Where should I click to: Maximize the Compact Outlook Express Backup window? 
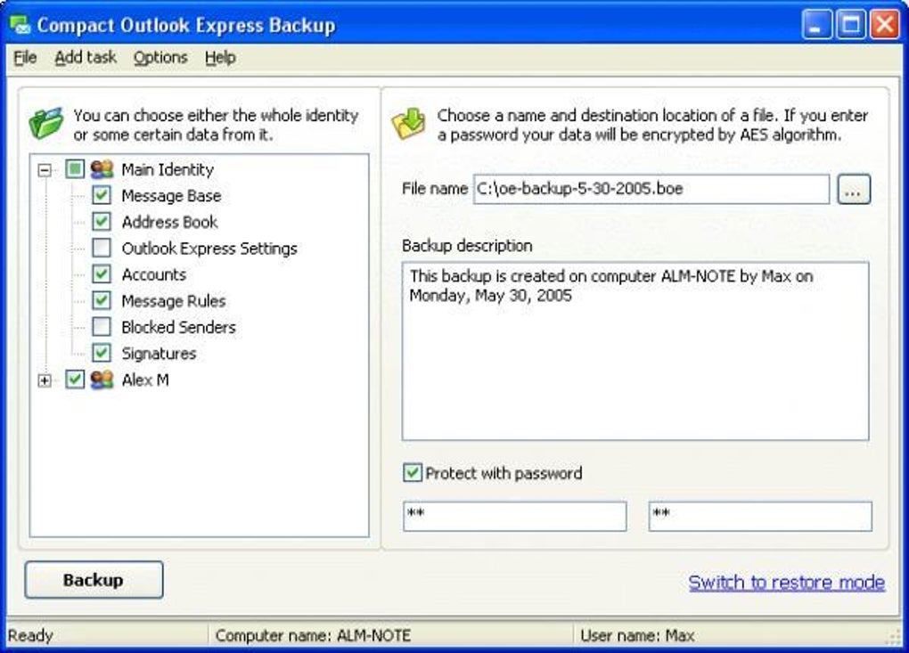pyautogui.click(x=850, y=25)
